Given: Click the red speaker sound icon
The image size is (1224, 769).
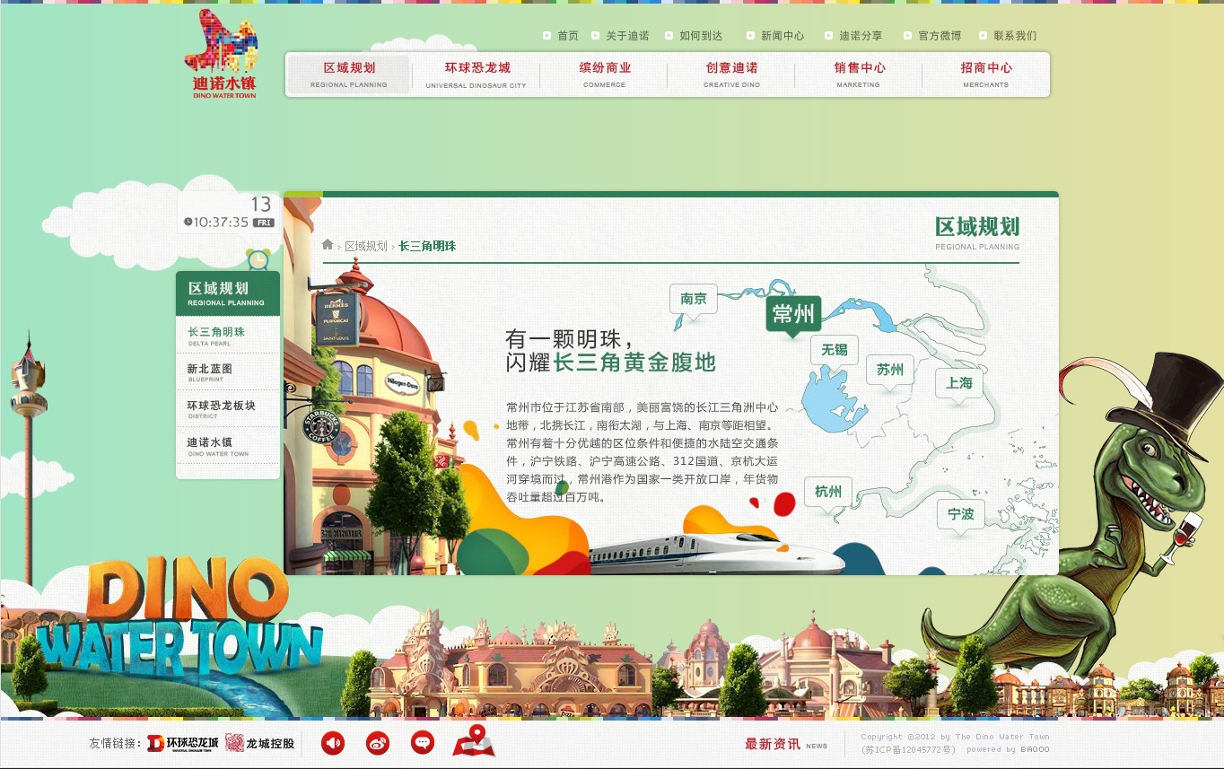Looking at the screenshot, I should (333, 743).
